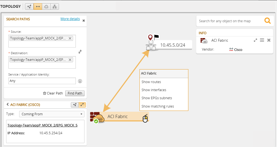
Task: Toggle the path view button in toolbar
Action: point(38,6)
